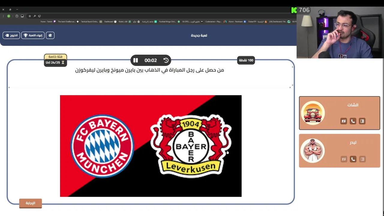Open the Tactical Board Online bookmark

pyautogui.click(x=91, y=22)
